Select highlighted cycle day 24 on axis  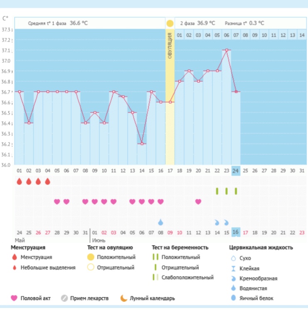coord(236,171)
